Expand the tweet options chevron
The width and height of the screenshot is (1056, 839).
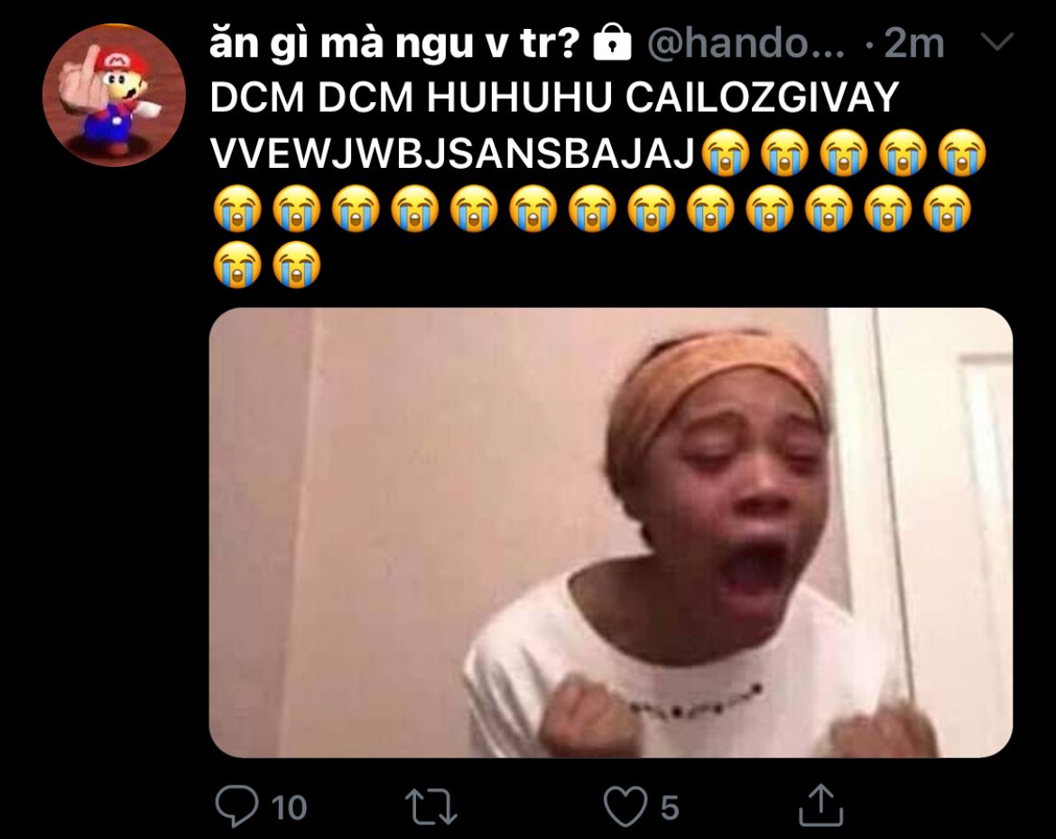click(x=996, y=42)
